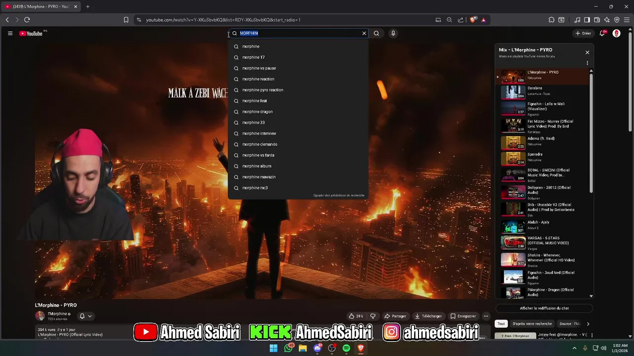Open more actions three-dot menu under video

pos(486,316)
